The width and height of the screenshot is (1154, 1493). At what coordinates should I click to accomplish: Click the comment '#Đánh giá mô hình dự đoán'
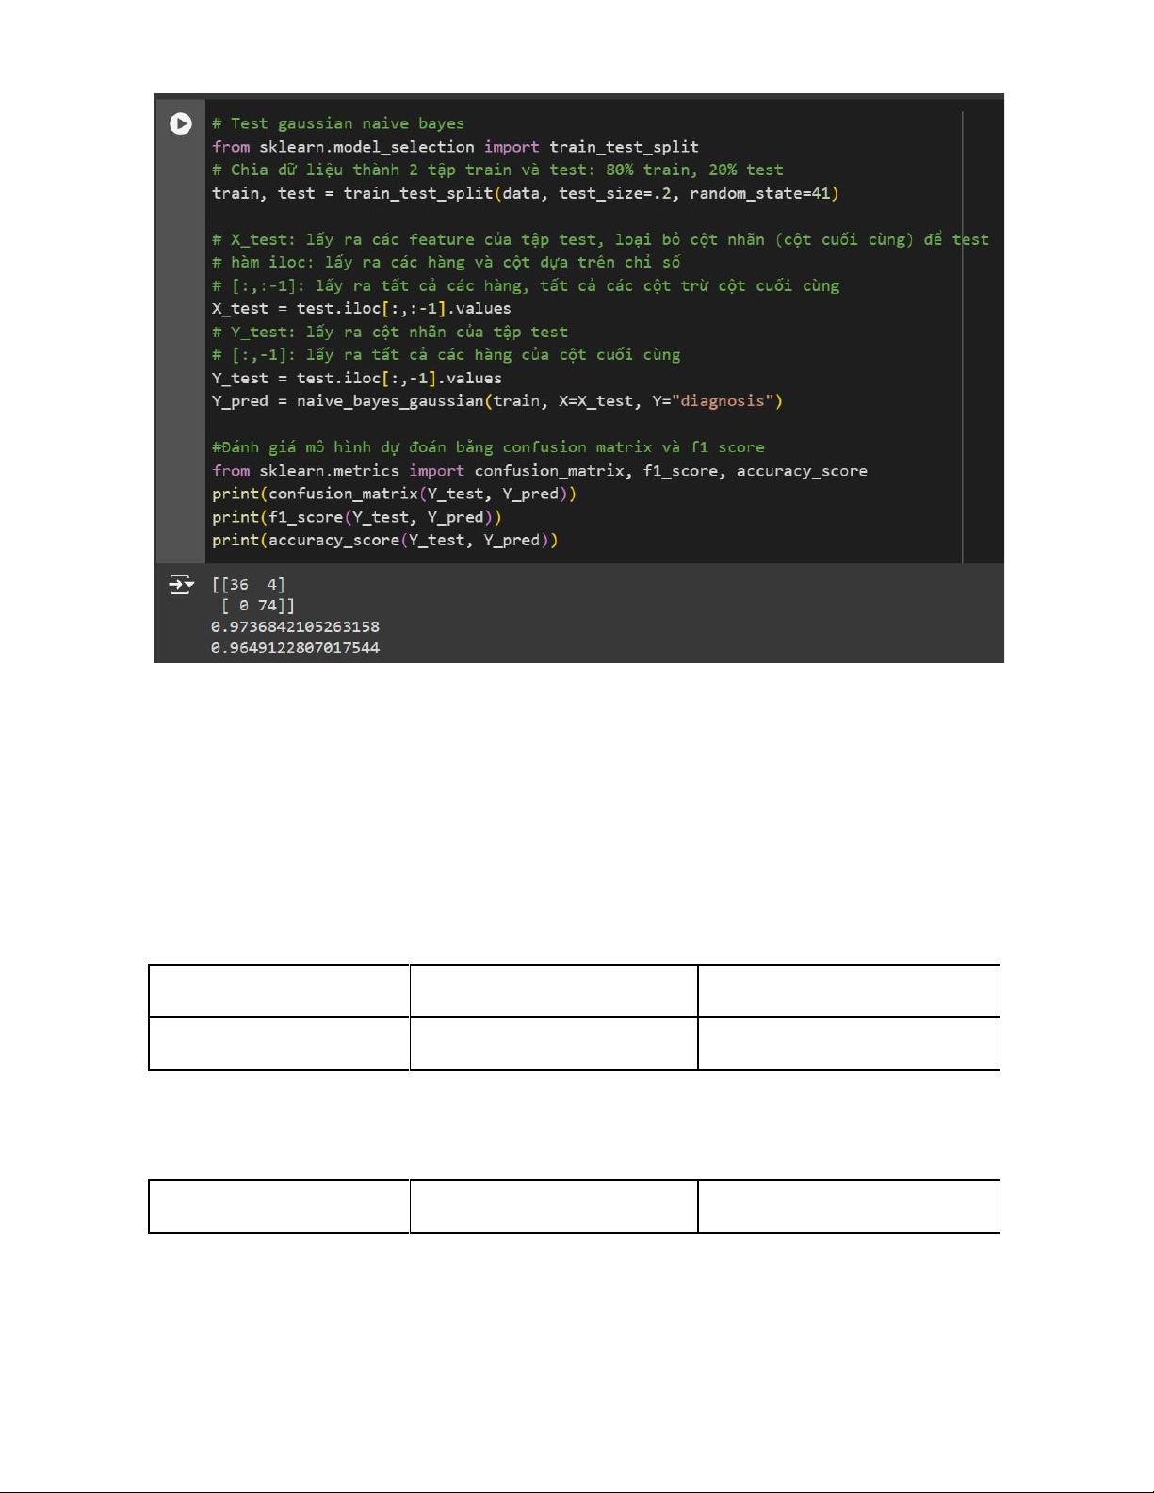pyautogui.click(x=488, y=447)
